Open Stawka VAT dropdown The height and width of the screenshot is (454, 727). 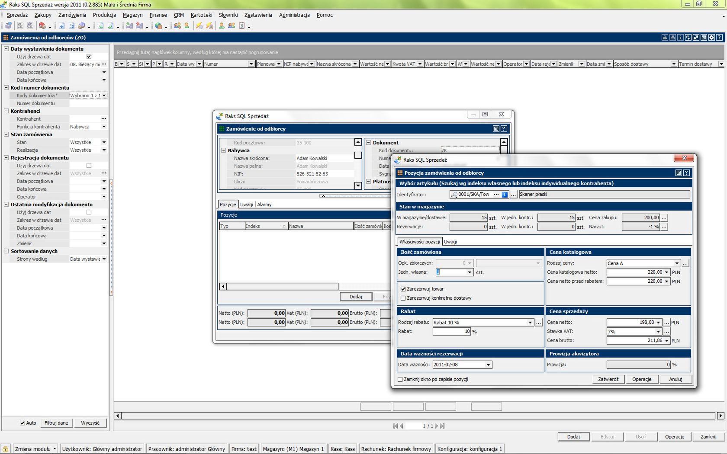click(x=658, y=331)
